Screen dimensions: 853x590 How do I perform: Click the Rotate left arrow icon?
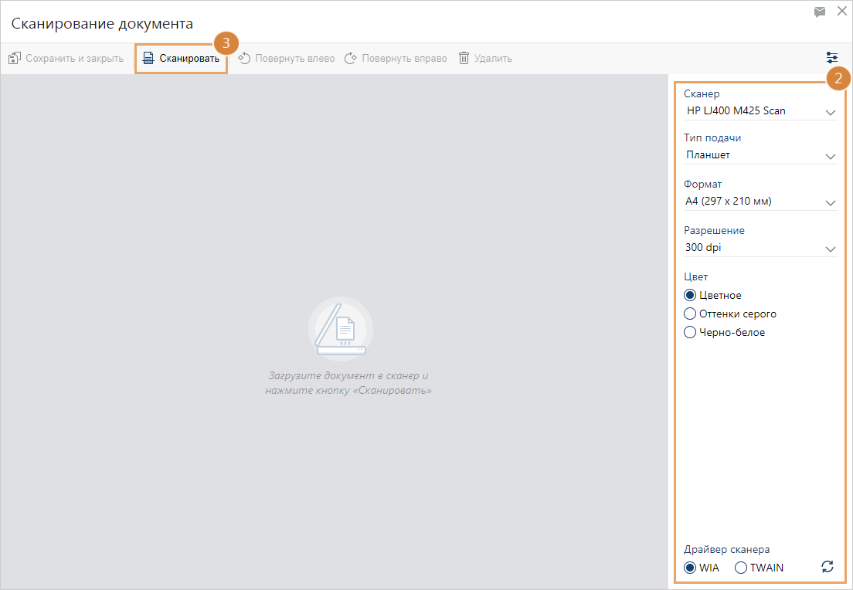pos(245,59)
